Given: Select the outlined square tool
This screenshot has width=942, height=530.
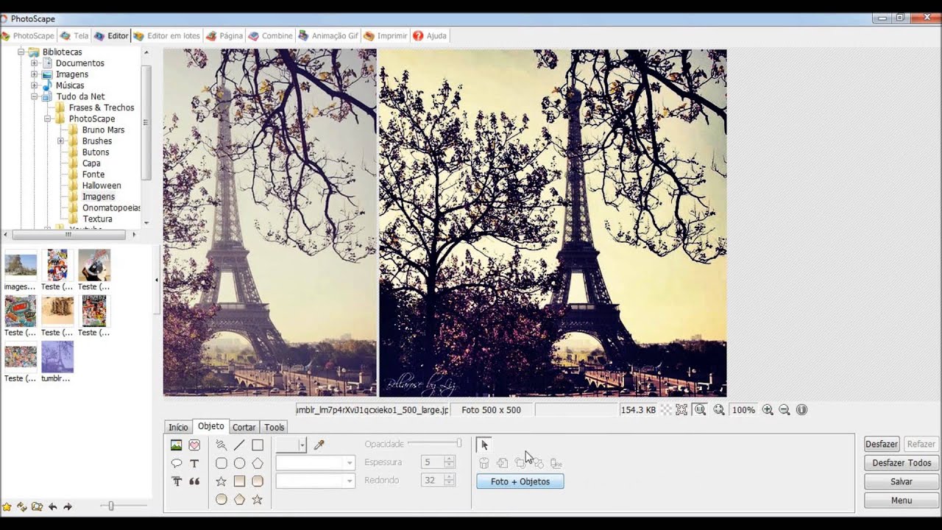Looking at the screenshot, I should [x=258, y=445].
